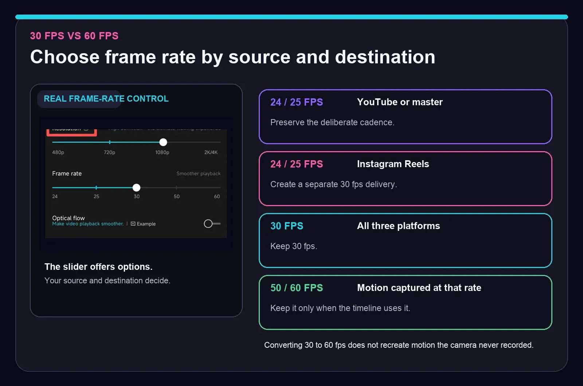The height and width of the screenshot is (386, 583).
Task: Select the 60 frame rate label
Action: tap(217, 196)
